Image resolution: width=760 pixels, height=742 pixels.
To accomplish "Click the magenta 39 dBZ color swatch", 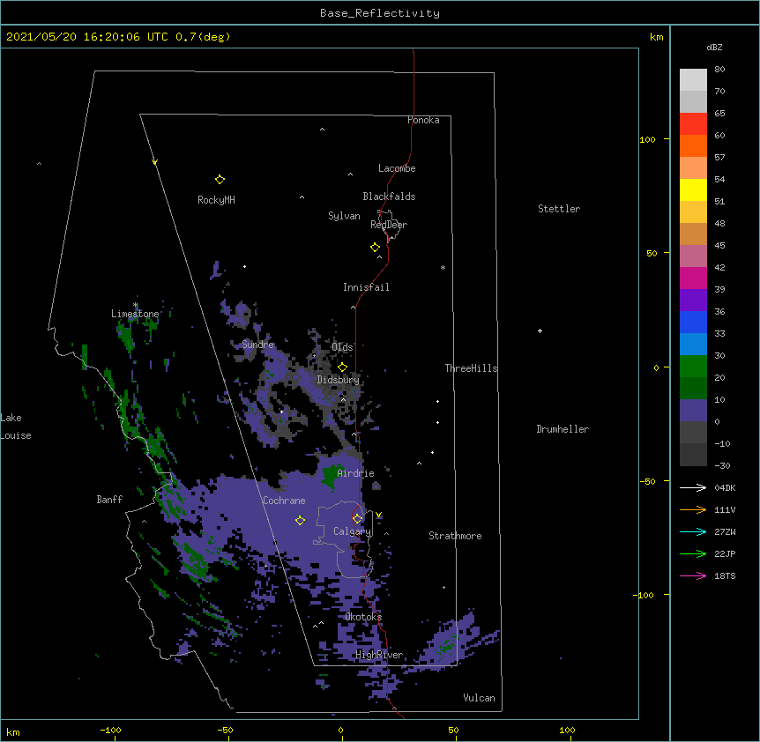I will coord(693,278).
